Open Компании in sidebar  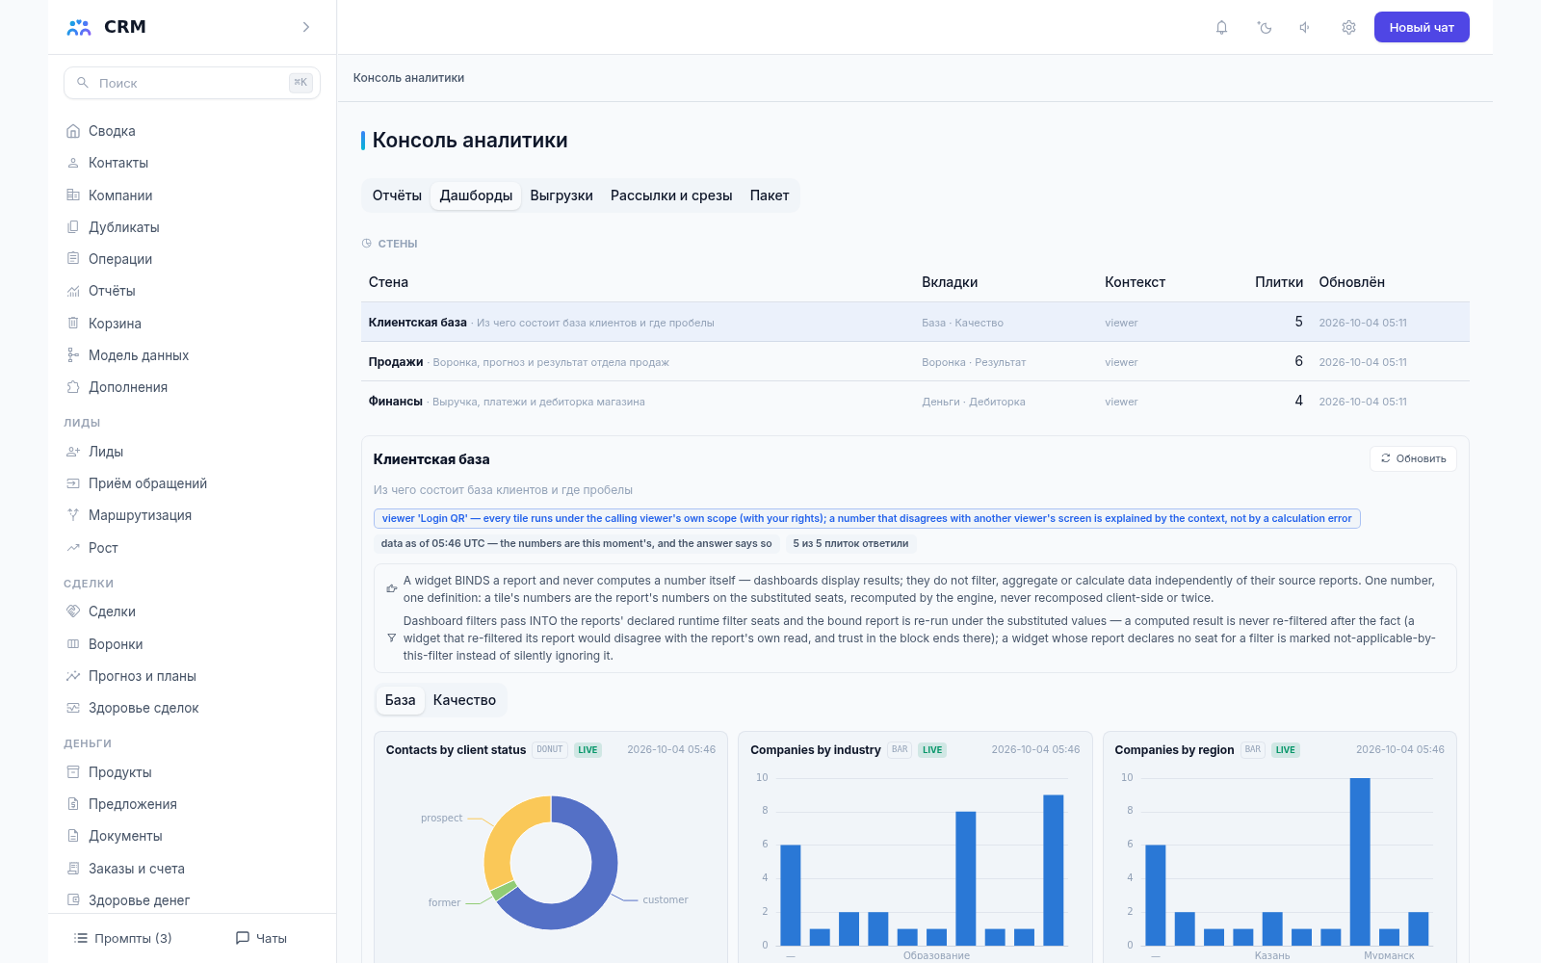coord(192,195)
